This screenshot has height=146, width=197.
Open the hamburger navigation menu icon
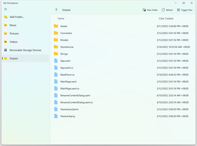tap(5, 9)
